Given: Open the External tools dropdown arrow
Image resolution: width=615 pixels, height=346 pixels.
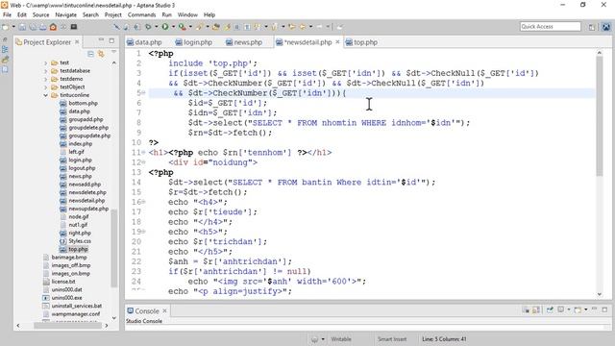Looking at the screenshot, I should (x=190, y=27).
